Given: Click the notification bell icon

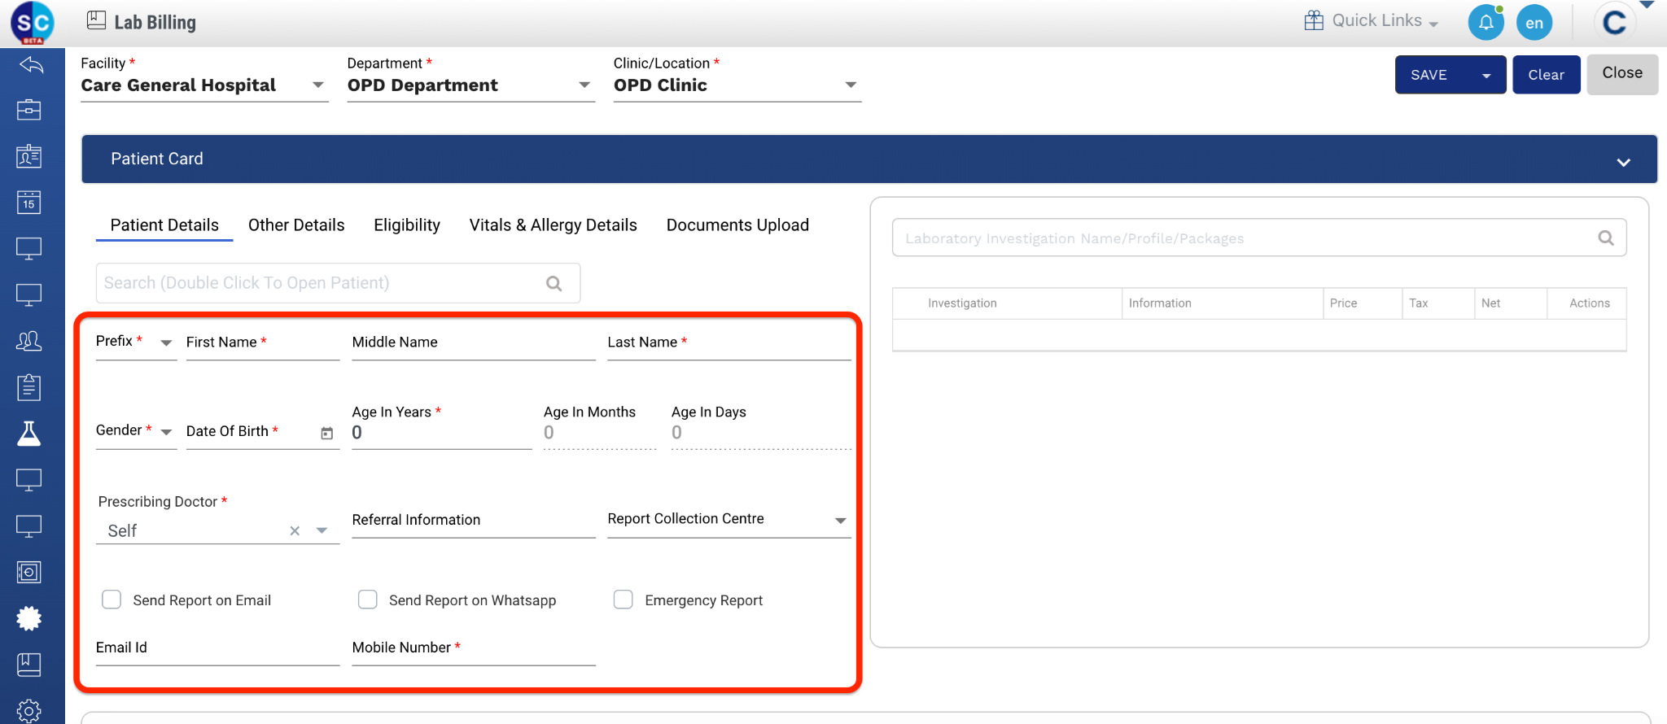Looking at the screenshot, I should pyautogui.click(x=1485, y=22).
